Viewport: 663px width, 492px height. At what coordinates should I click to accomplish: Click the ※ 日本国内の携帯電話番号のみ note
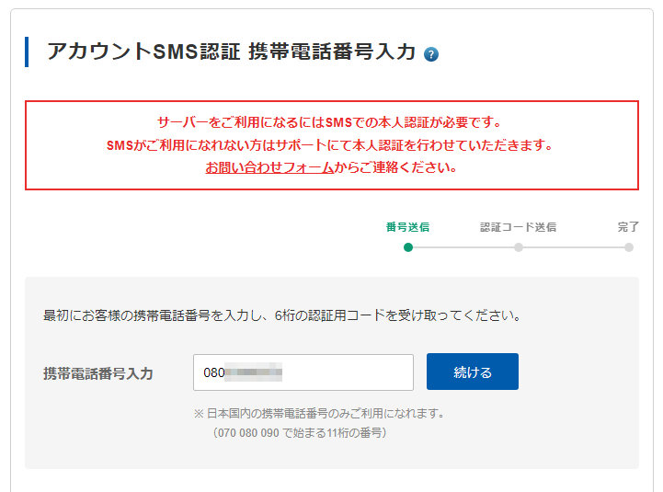(x=319, y=414)
